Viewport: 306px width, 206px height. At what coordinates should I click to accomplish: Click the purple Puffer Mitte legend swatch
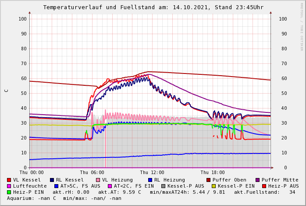click(x=258, y=180)
